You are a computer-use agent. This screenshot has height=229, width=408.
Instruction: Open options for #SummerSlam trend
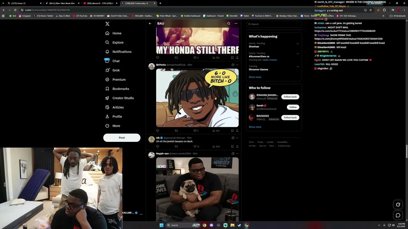point(298,54)
